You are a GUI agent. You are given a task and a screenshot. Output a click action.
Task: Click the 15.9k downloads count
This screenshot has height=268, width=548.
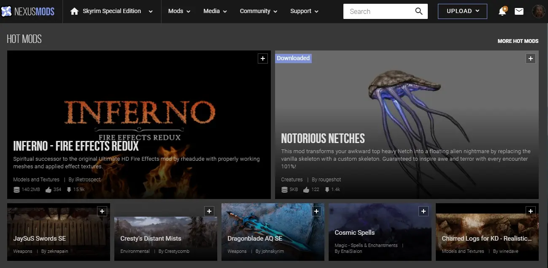[79, 190]
